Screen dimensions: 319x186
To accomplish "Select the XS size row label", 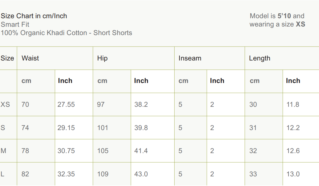I will point(5,104).
